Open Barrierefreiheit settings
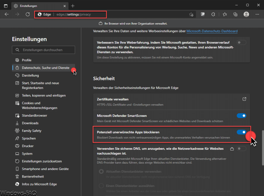 [x=43, y=176]
